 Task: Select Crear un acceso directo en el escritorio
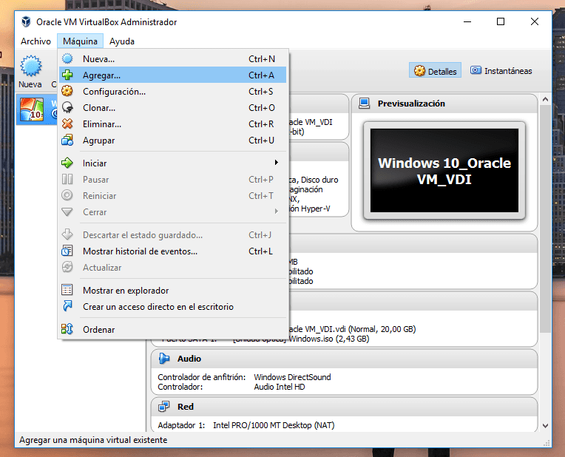point(173,306)
